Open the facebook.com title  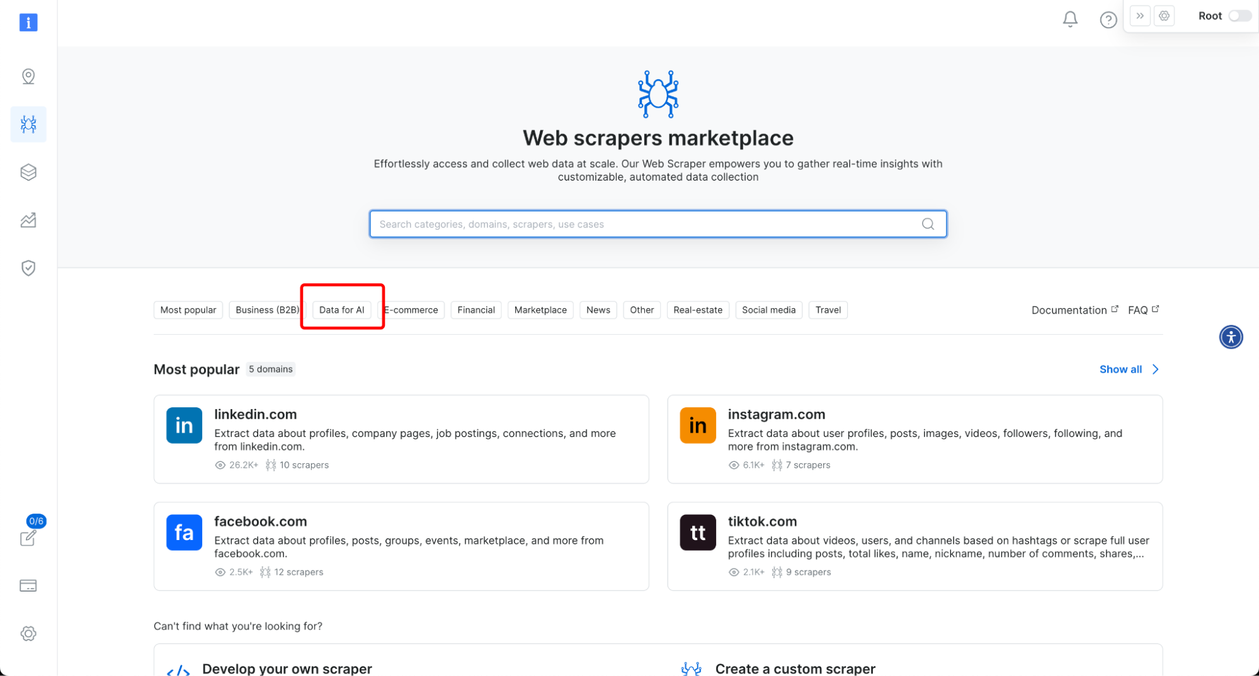coord(260,521)
